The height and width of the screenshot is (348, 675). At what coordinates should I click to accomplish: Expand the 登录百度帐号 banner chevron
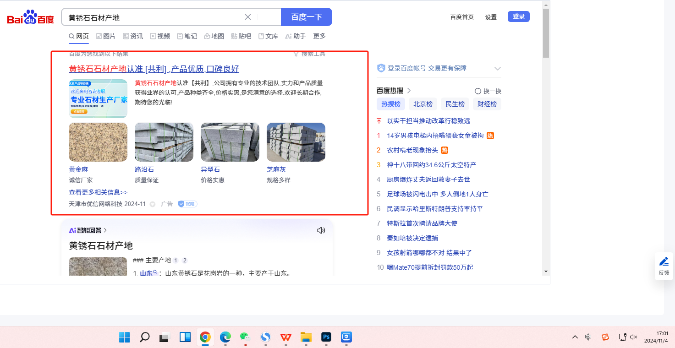498,69
